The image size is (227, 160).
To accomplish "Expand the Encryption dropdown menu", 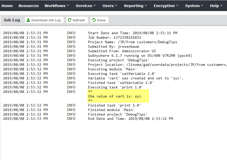I will [166, 6].
